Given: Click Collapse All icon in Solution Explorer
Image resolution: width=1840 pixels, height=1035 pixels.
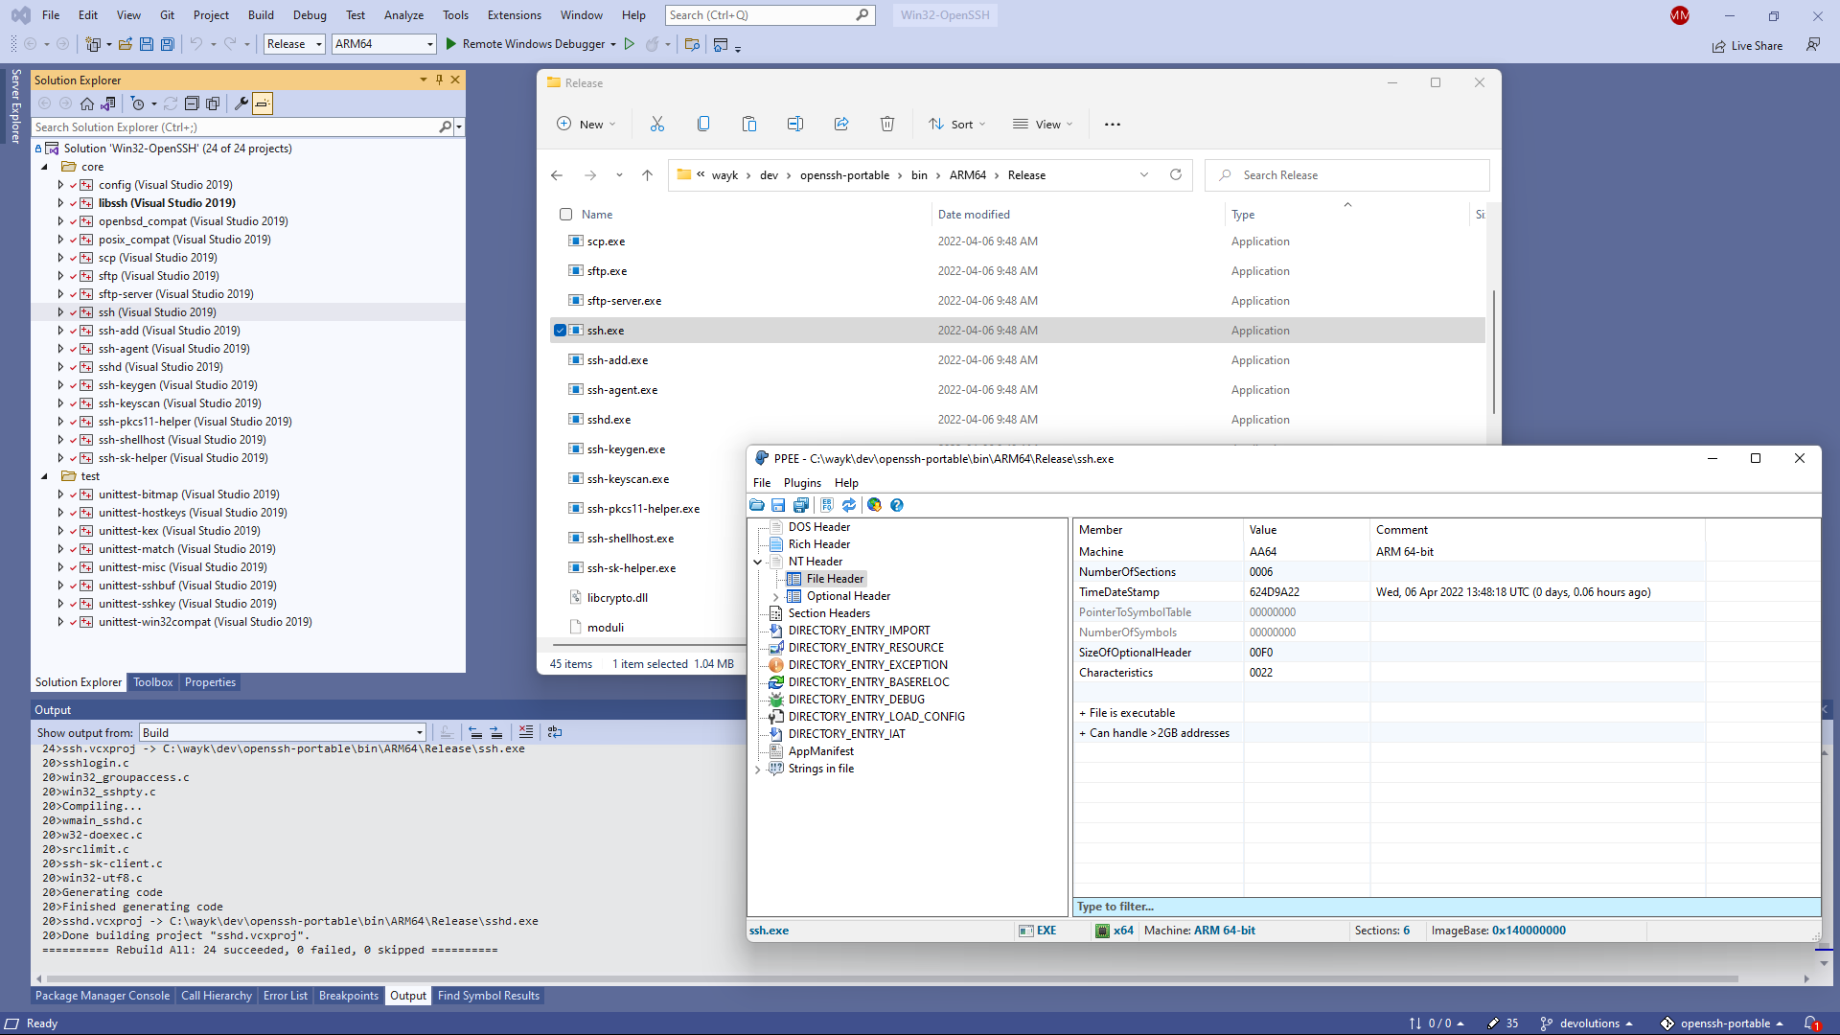Looking at the screenshot, I should point(192,103).
